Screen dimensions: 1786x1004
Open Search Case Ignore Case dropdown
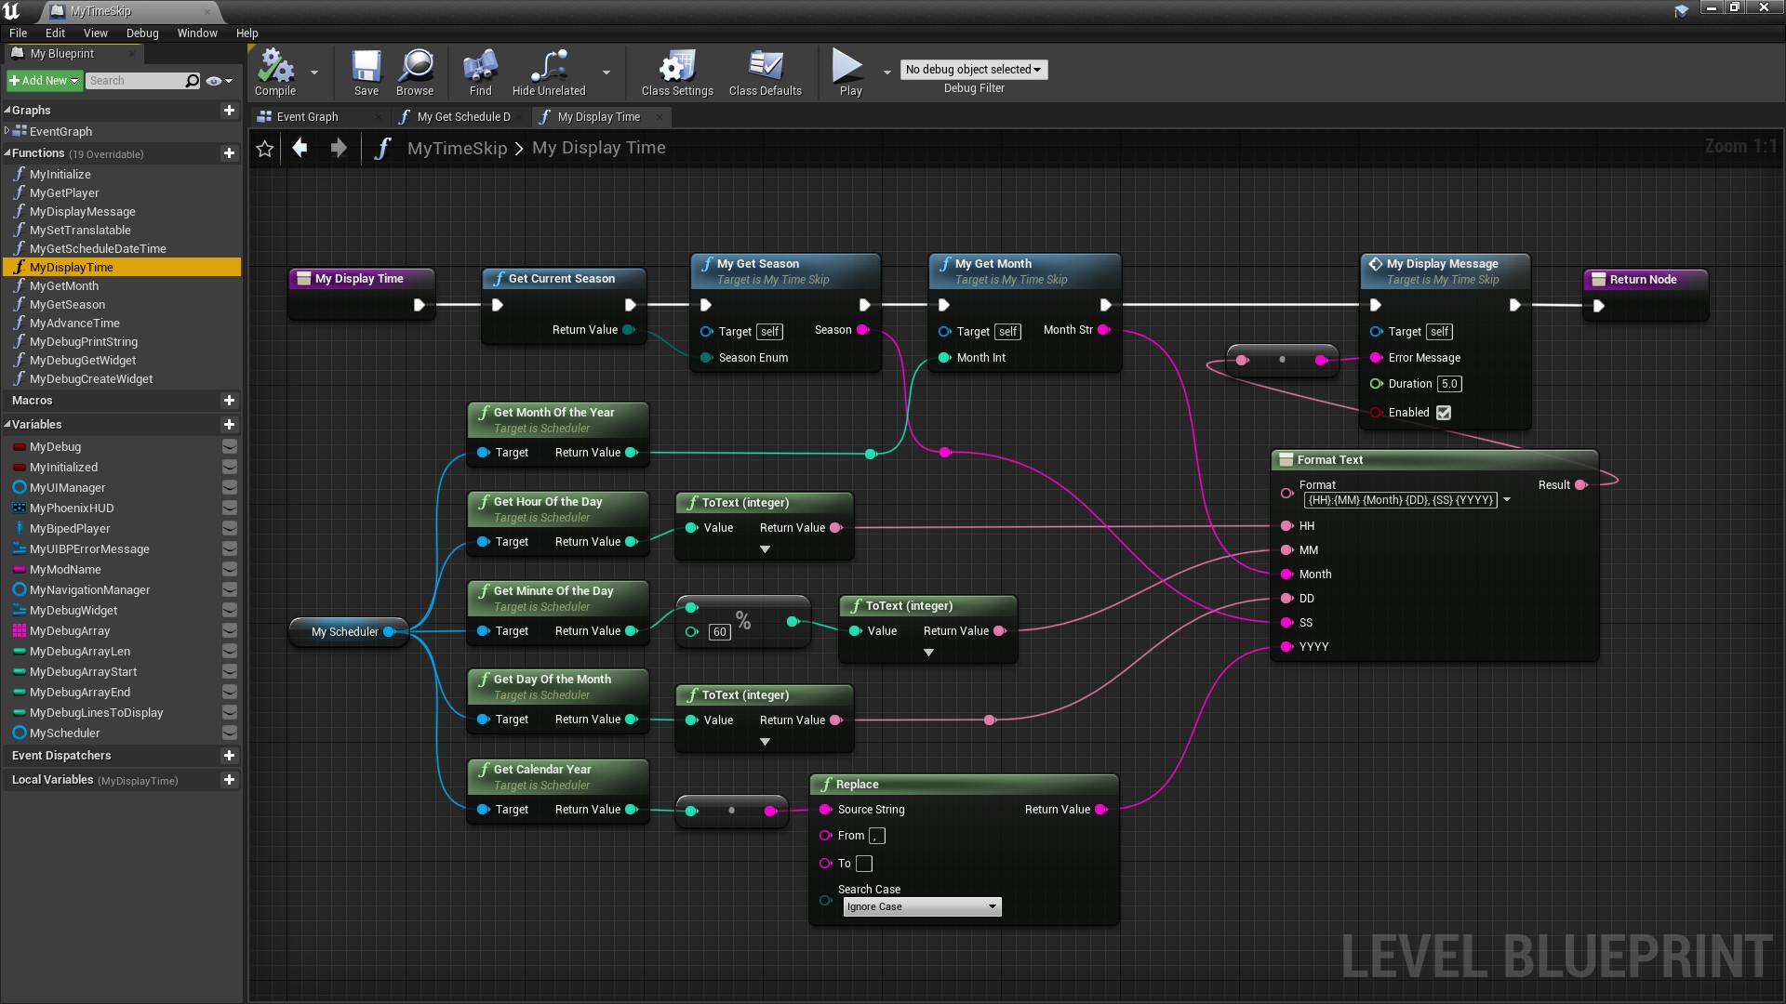tap(922, 907)
